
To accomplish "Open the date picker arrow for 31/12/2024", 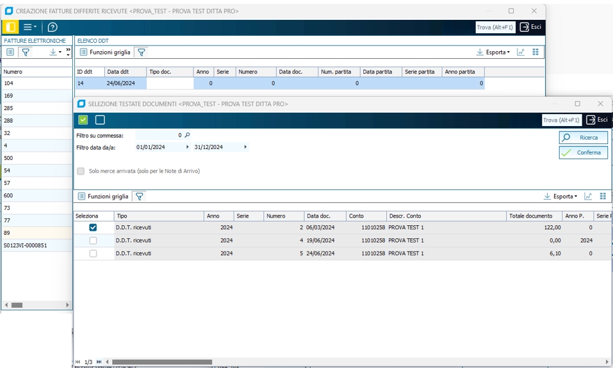I will tap(245, 147).
